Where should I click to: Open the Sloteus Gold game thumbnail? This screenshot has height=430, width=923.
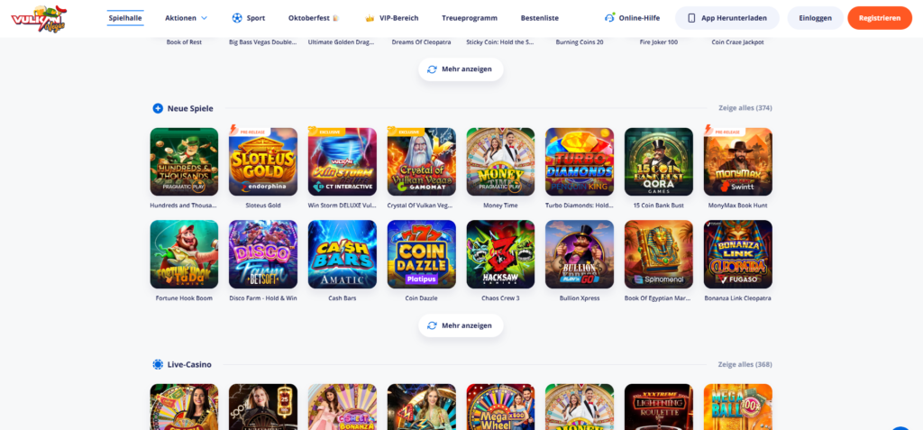(263, 162)
